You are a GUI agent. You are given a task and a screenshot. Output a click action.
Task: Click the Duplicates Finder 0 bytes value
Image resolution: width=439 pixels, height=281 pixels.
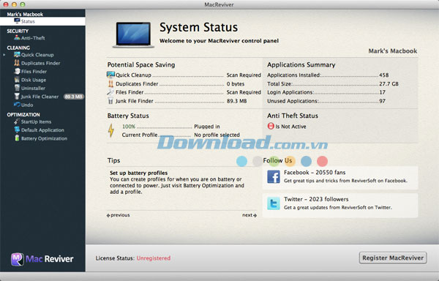(x=236, y=83)
